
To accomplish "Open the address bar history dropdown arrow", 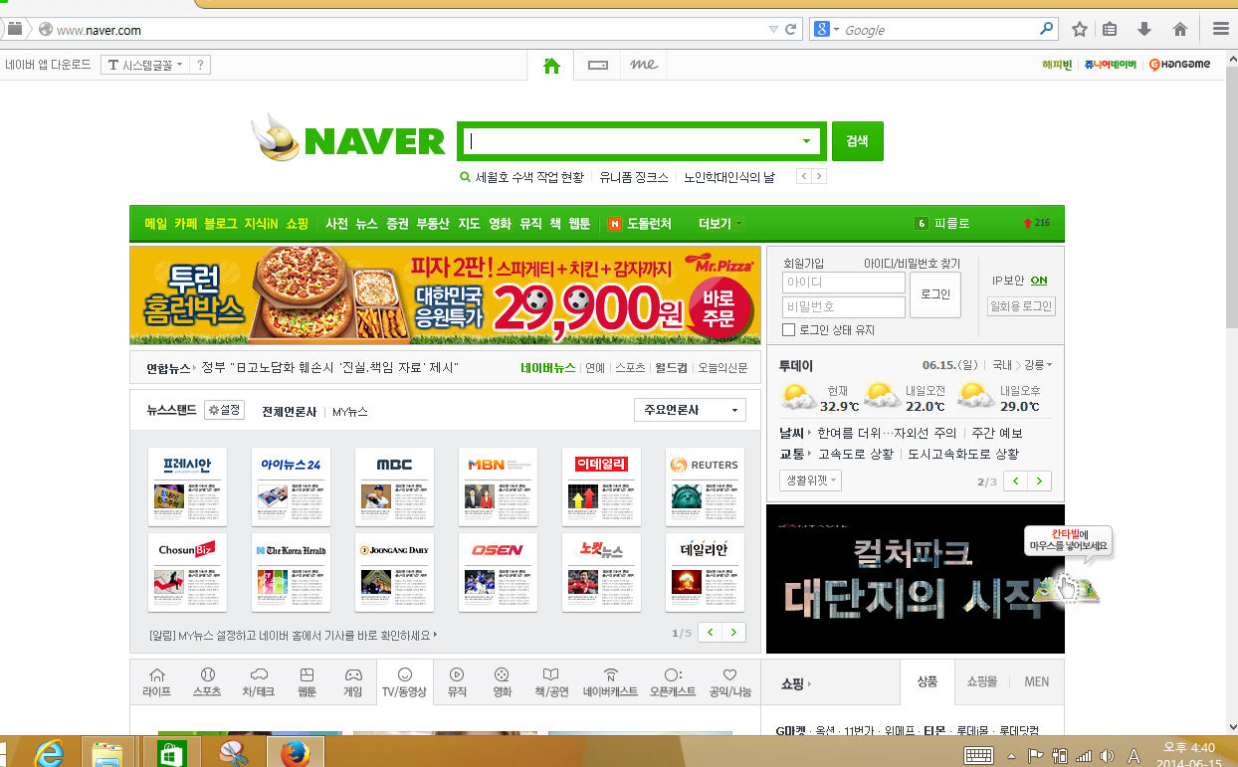I will pos(772,29).
